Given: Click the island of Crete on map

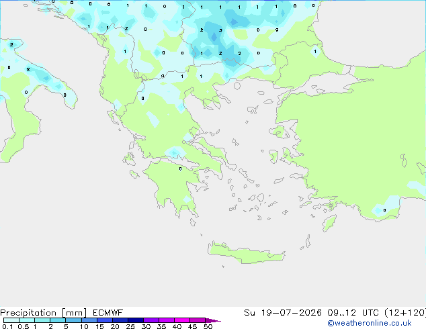Looking at the screenshot, I should click(x=246, y=253).
